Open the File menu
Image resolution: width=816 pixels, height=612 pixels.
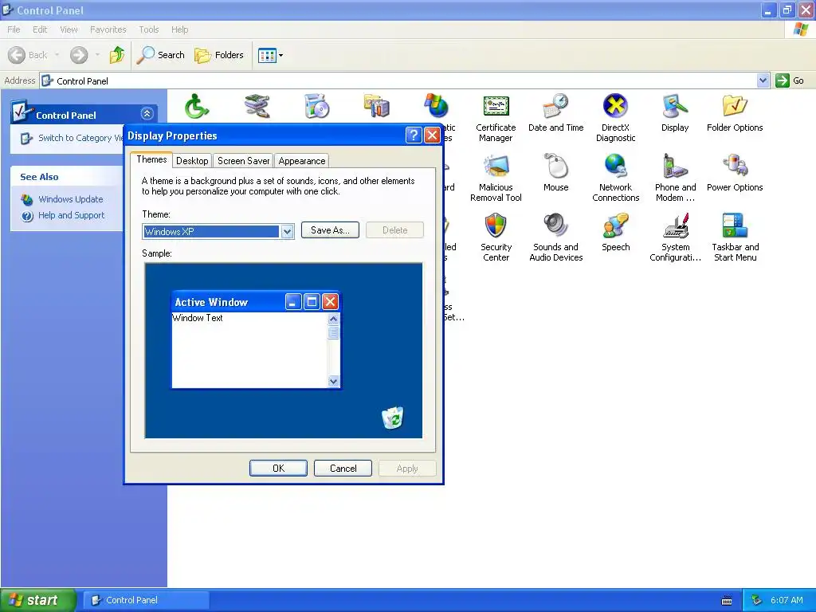(x=14, y=29)
